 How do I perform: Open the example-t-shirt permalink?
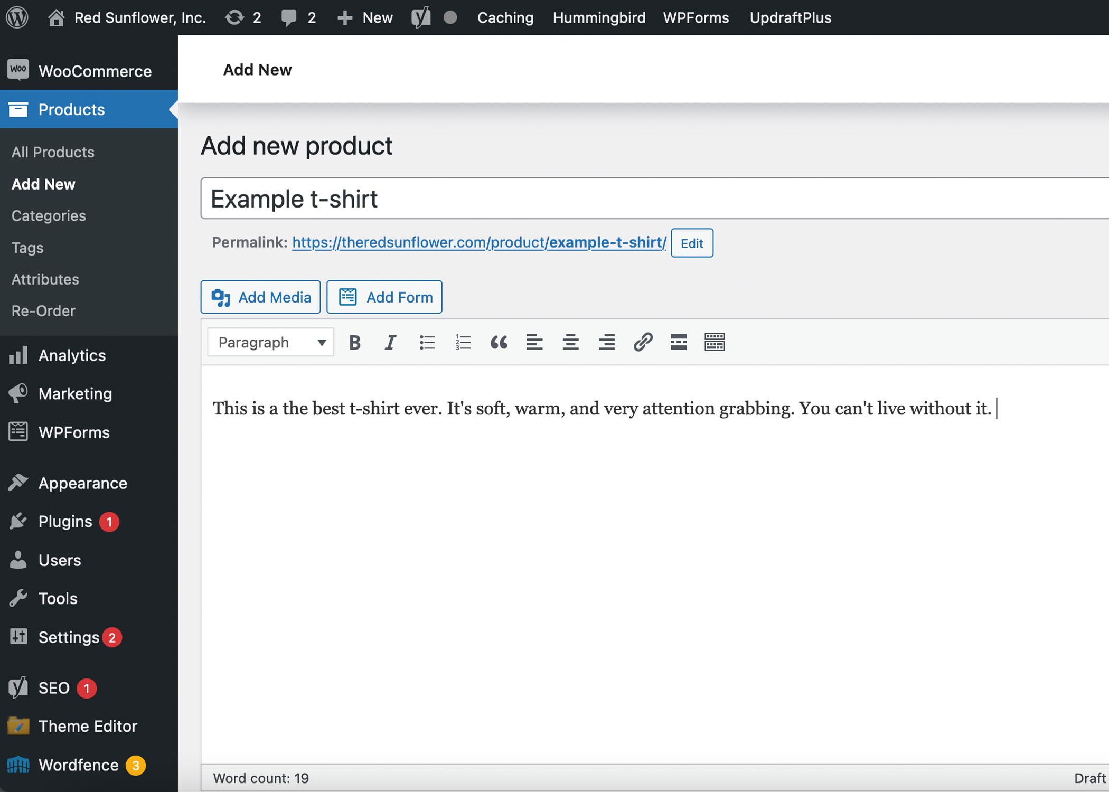click(479, 242)
